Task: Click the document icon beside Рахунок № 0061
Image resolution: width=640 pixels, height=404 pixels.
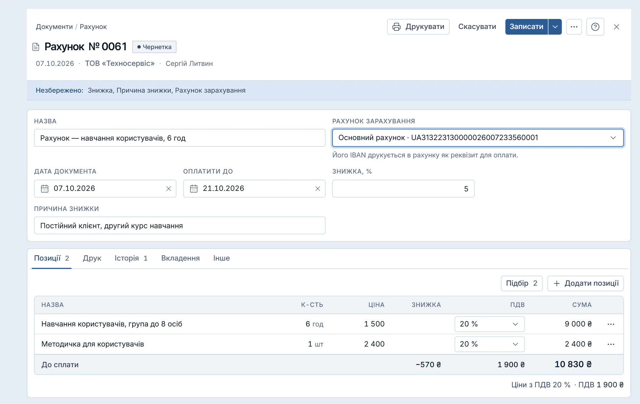Action: pyautogui.click(x=36, y=47)
